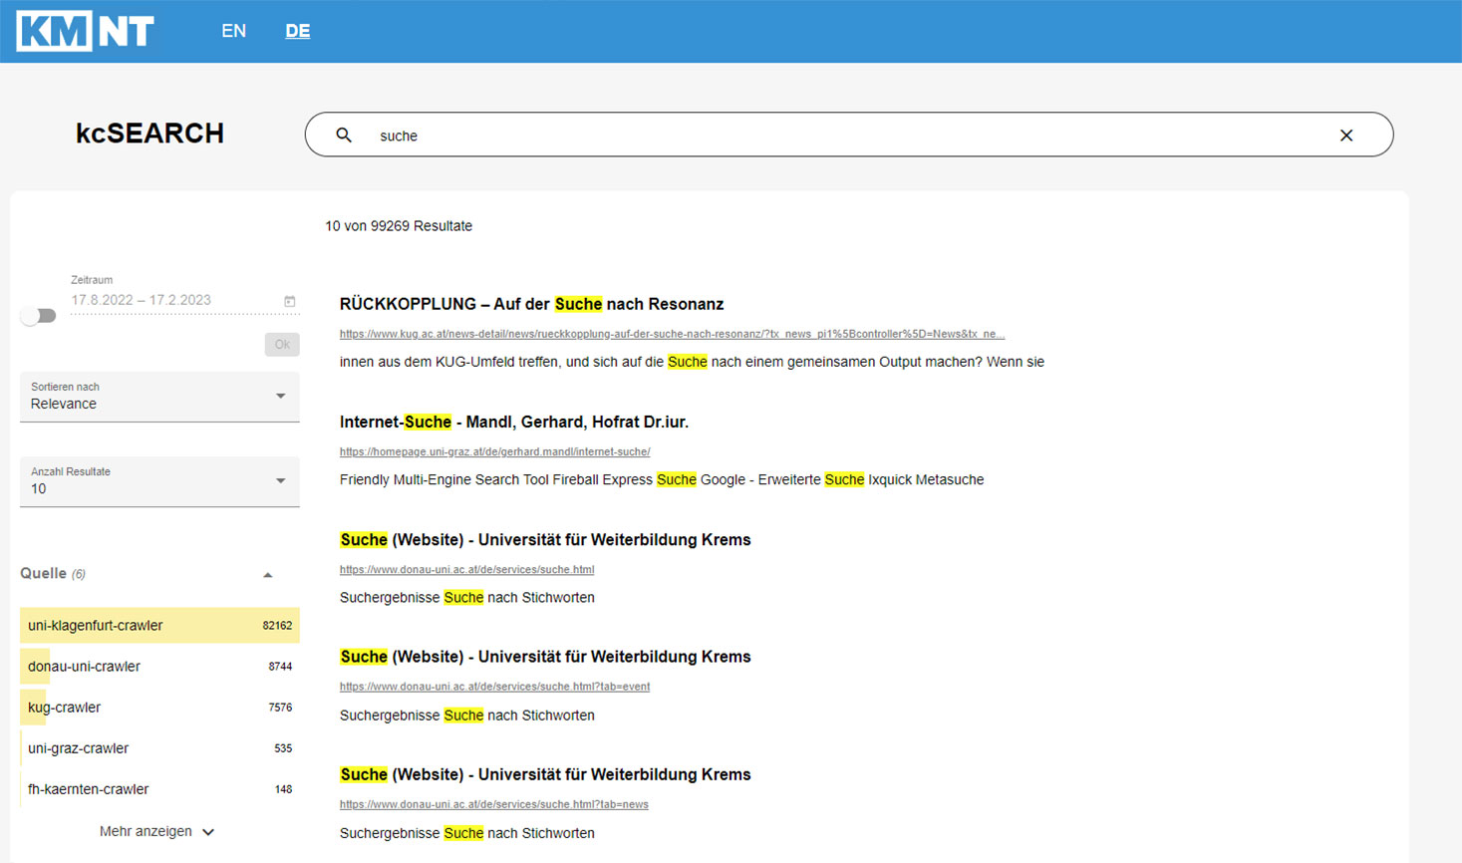Filter by kug-crawler source
Image resolution: width=1462 pixels, height=863 pixels.
[x=159, y=708]
